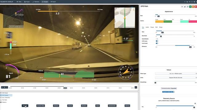The height and width of the screenshot is (110, 197).
Task: Click the green elevation profile overlay
Action: point(69,74)
